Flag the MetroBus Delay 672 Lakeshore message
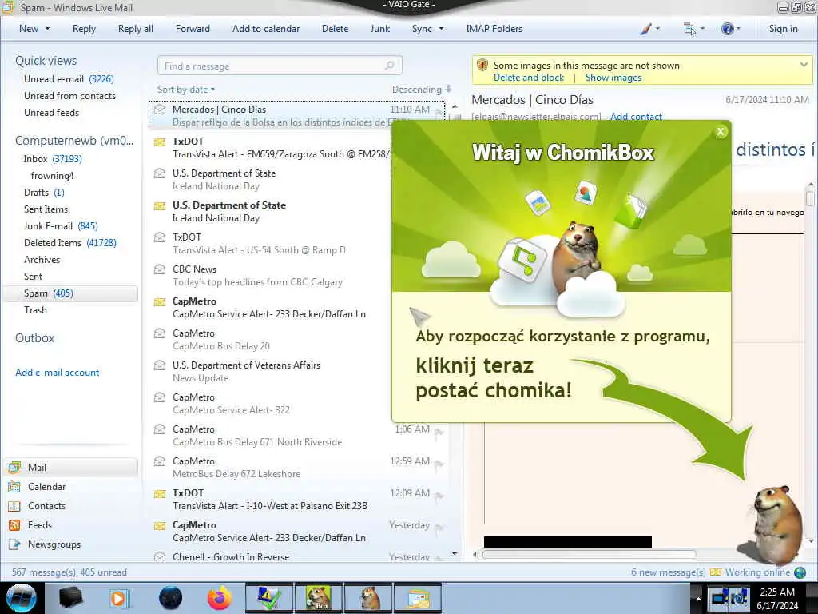 (x=439, y=464)
